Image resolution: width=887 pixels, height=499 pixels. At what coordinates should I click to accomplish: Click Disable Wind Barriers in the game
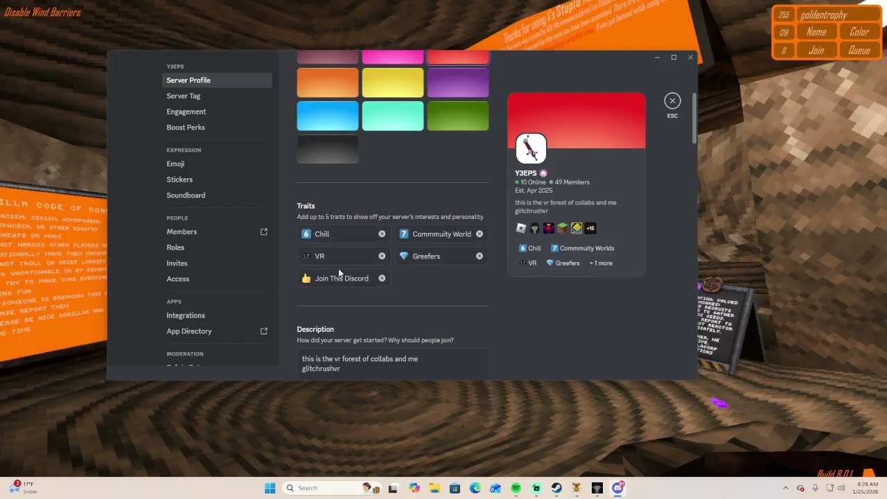[x=42, y=12]
